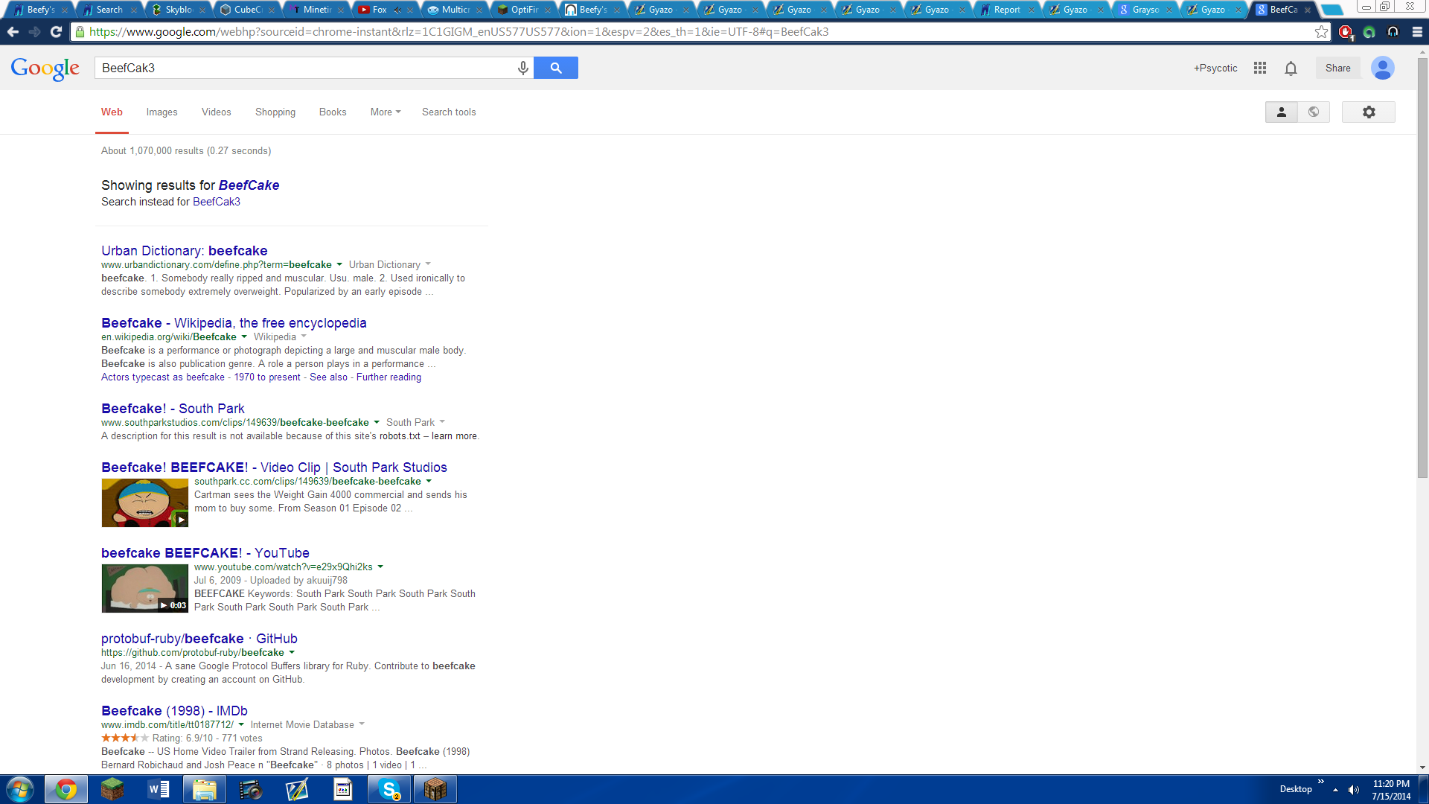Open the YouTube 0:03 video thumbnail
Viewport: 1429px width, 804px height.
(x=144, y=588)
